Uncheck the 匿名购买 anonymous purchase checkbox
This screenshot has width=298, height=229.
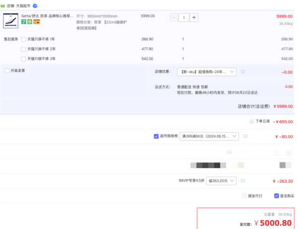pos(277,196)
